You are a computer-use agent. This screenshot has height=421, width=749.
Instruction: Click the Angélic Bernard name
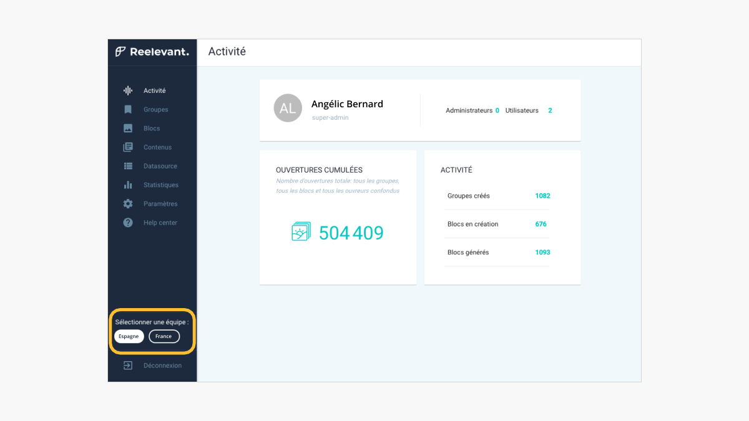[347, 104]
